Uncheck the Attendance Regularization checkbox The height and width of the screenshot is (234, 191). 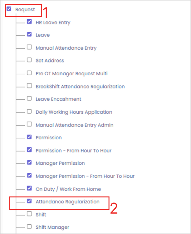click(x=29, y=201)
